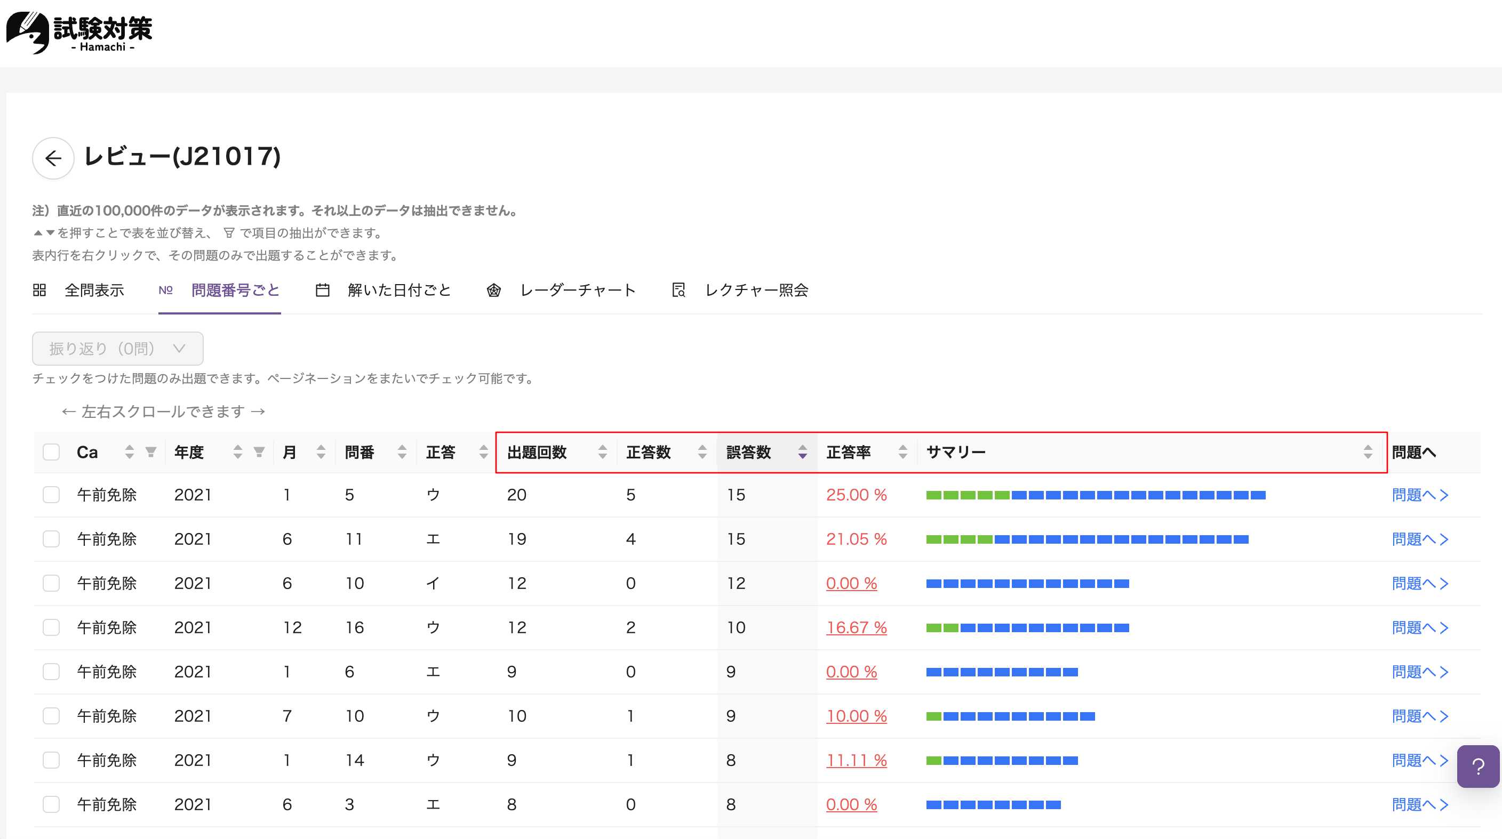The height and width of the screenshot is (839, 1502).
Task: Click the 試験対策 Hamachi logo
Action: pos(79,33)
